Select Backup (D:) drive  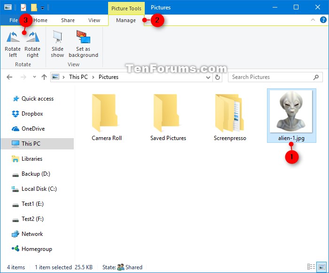(37, 174)
